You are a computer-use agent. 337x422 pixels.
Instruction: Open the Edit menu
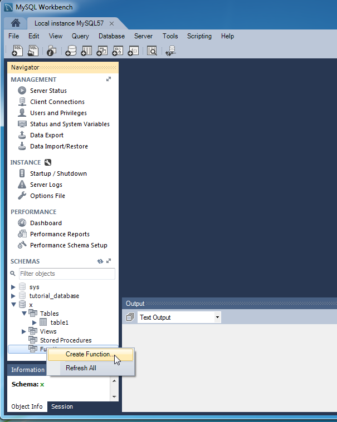point(33,36)
